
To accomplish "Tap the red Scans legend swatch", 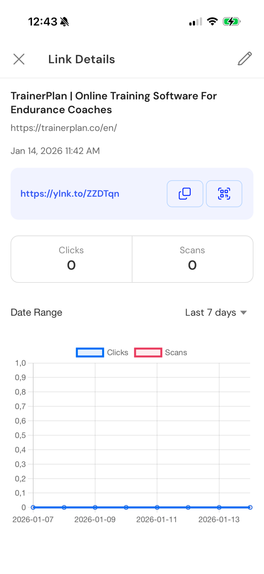I will click(x=148, y=353).
